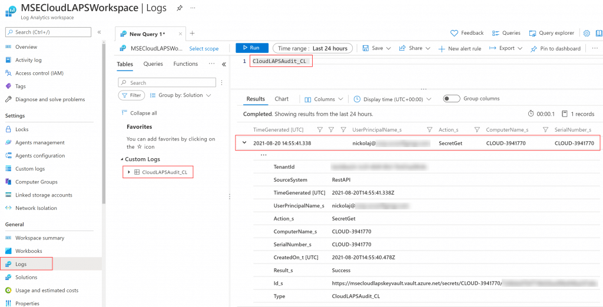Open Access control (IAM)
This screenshot has width=603, height=307.
[39, 73]
